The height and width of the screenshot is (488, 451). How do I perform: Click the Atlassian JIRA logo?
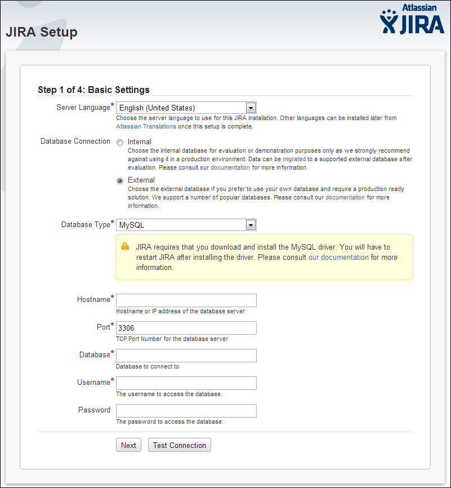tap(412, 19)
